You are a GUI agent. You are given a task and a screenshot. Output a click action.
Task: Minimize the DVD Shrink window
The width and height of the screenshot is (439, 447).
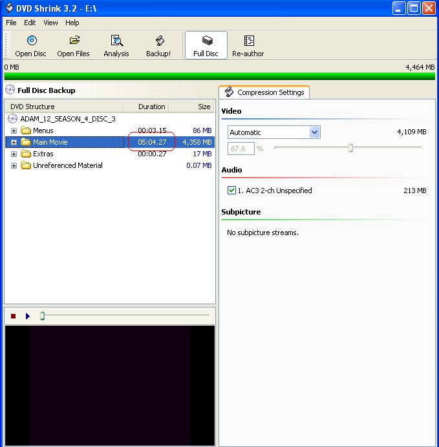pos(399,8)
